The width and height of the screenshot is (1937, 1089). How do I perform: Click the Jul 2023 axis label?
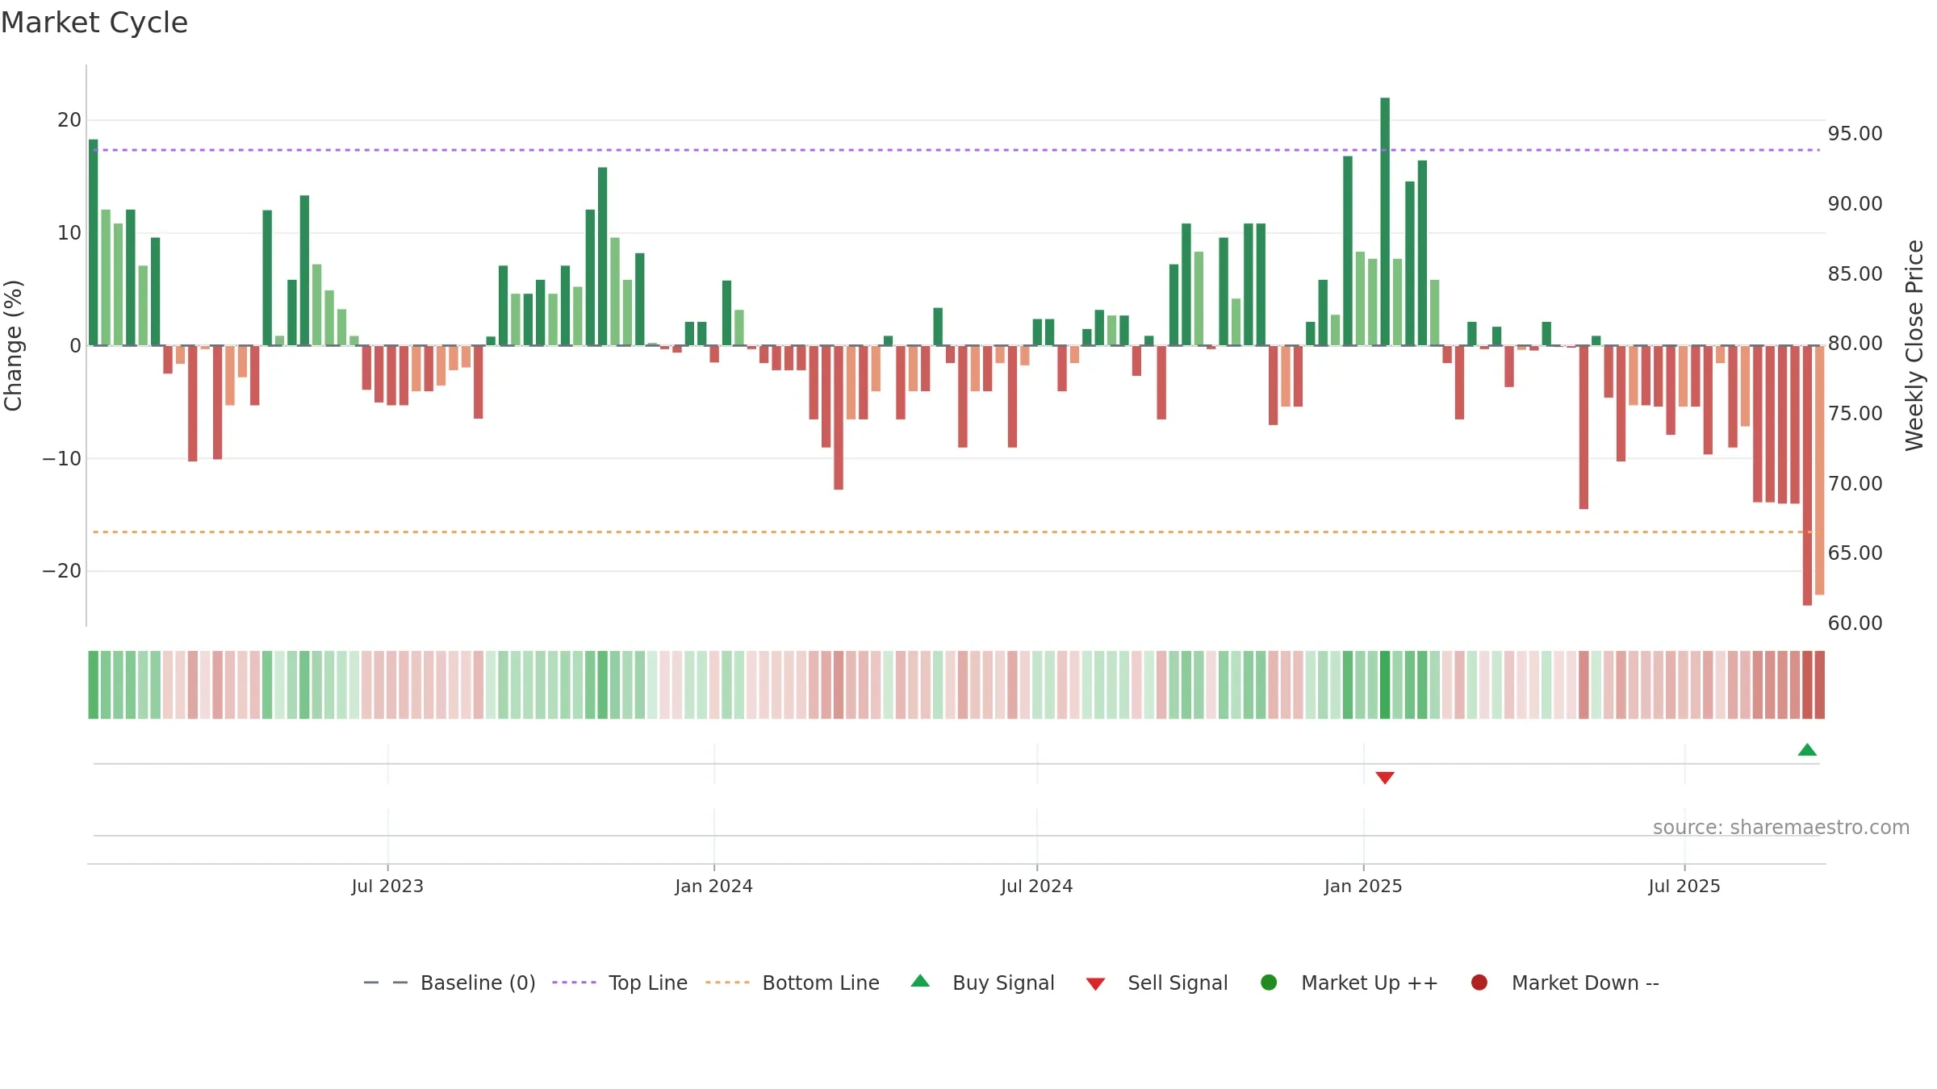(x=387, y=886)
